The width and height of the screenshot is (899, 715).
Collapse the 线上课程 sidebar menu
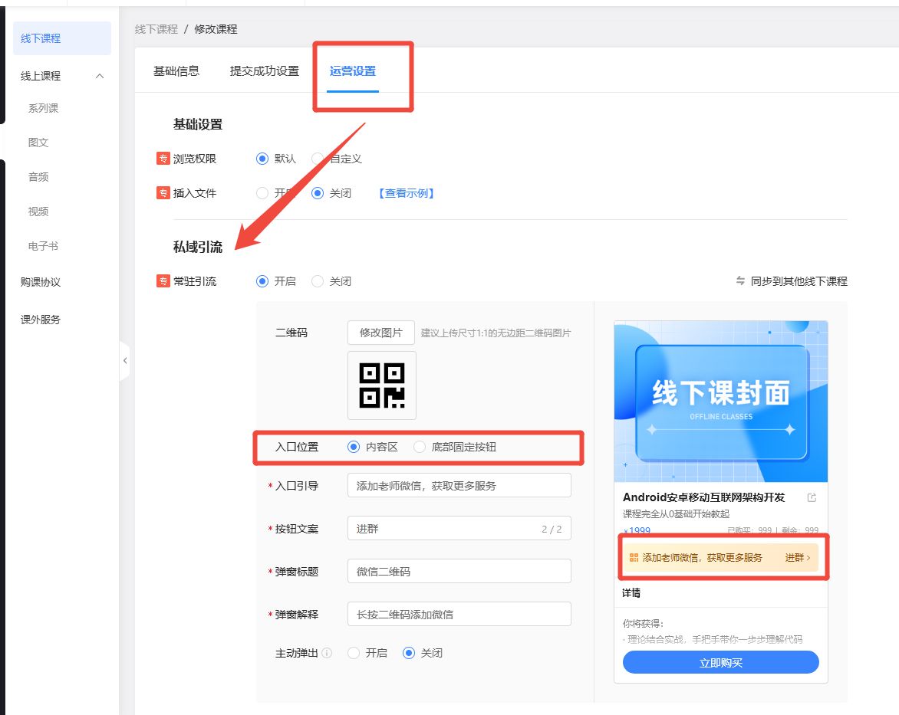[x=99, y=76]
